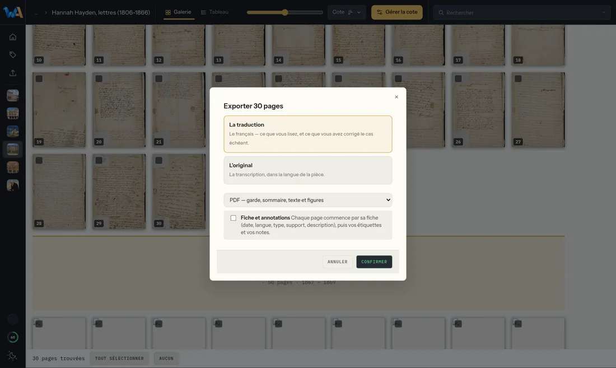This screenshot has width=616, height=368.
Task: Click the Gérer la cote button
Action: click(397, 12)
